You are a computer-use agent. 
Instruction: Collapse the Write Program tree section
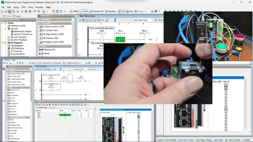(3, 43)
